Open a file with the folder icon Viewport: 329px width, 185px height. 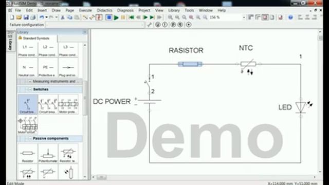[19, 17]
